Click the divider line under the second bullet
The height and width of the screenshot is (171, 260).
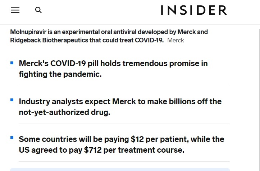click(124, 124)
